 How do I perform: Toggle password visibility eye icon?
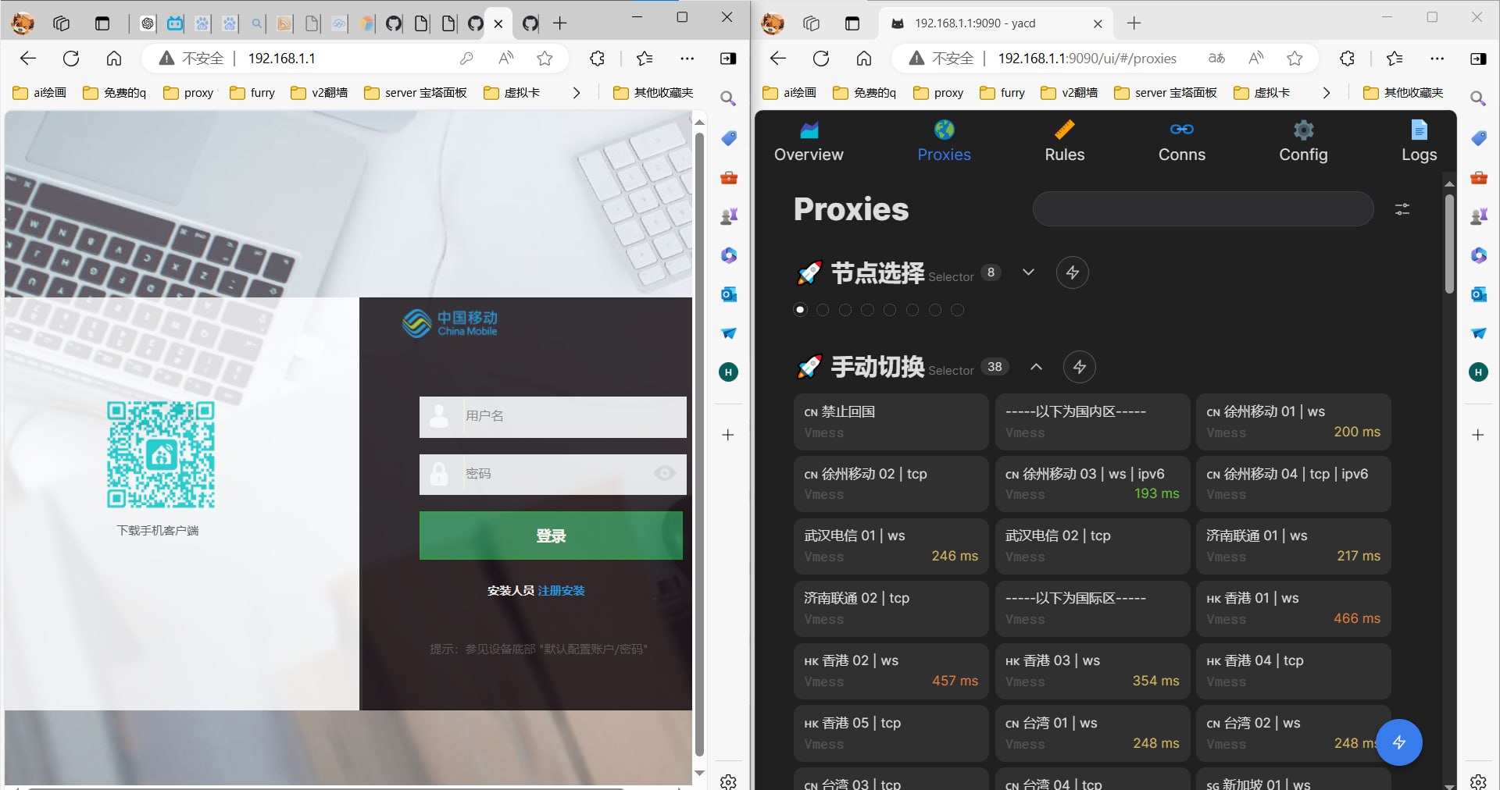(x=664, y=473)
